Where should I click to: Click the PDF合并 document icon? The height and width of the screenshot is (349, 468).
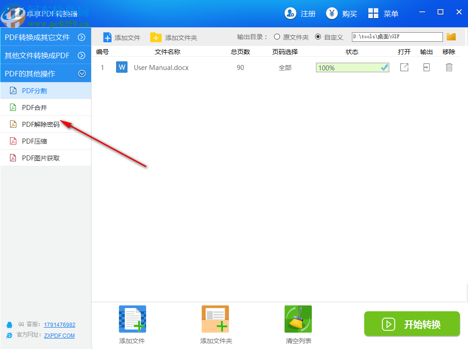click(x=13, y=107)
